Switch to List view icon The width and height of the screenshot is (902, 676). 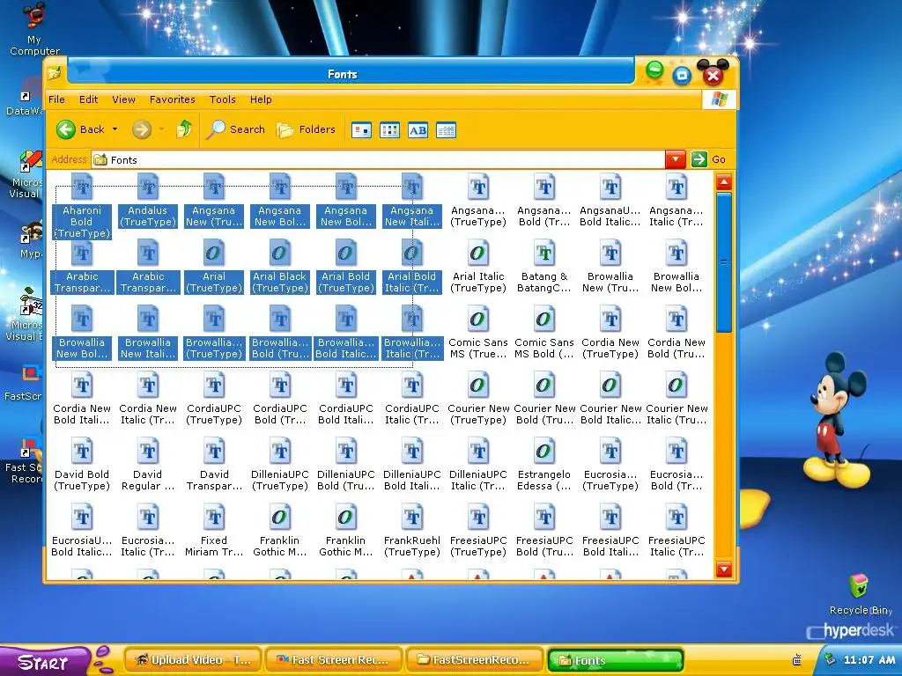pos(389,130)
